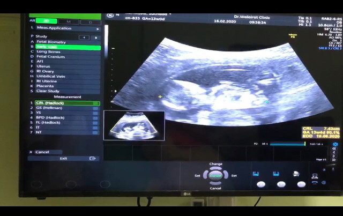343x216 pixels.
Task: Click the blue hexagon icon beside the cine bar
Action: click(x=335, y=144)
